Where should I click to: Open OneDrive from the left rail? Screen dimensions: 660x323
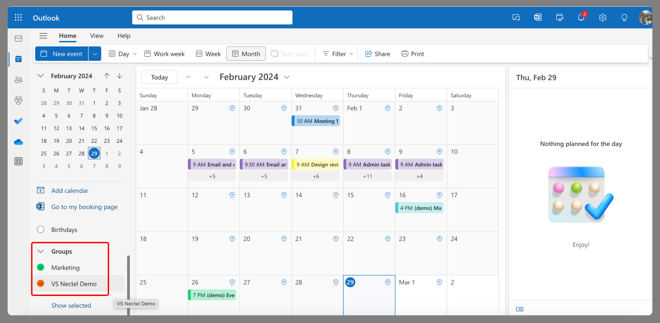click(18, 142)
